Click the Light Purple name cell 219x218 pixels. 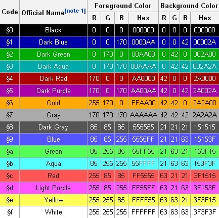(53, 188)
